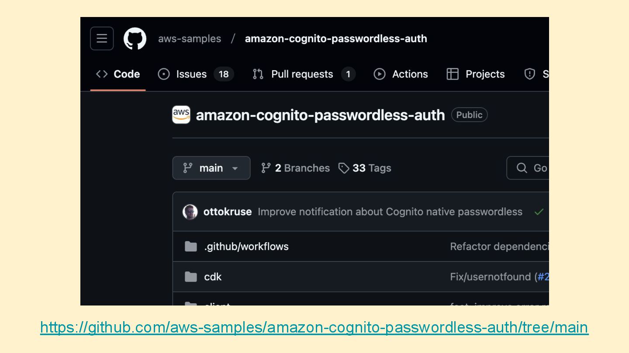The width and height of the screenshot is (629, 353).
Task: Open the GitHub URL link below the screenshot
Action: (x=314, y=327)
